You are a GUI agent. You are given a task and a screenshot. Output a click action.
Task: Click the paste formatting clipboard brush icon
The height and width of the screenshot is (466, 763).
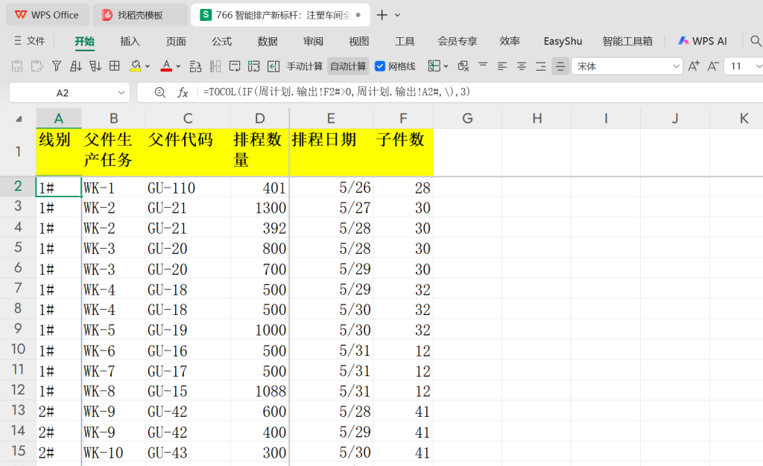pos(37,66)
